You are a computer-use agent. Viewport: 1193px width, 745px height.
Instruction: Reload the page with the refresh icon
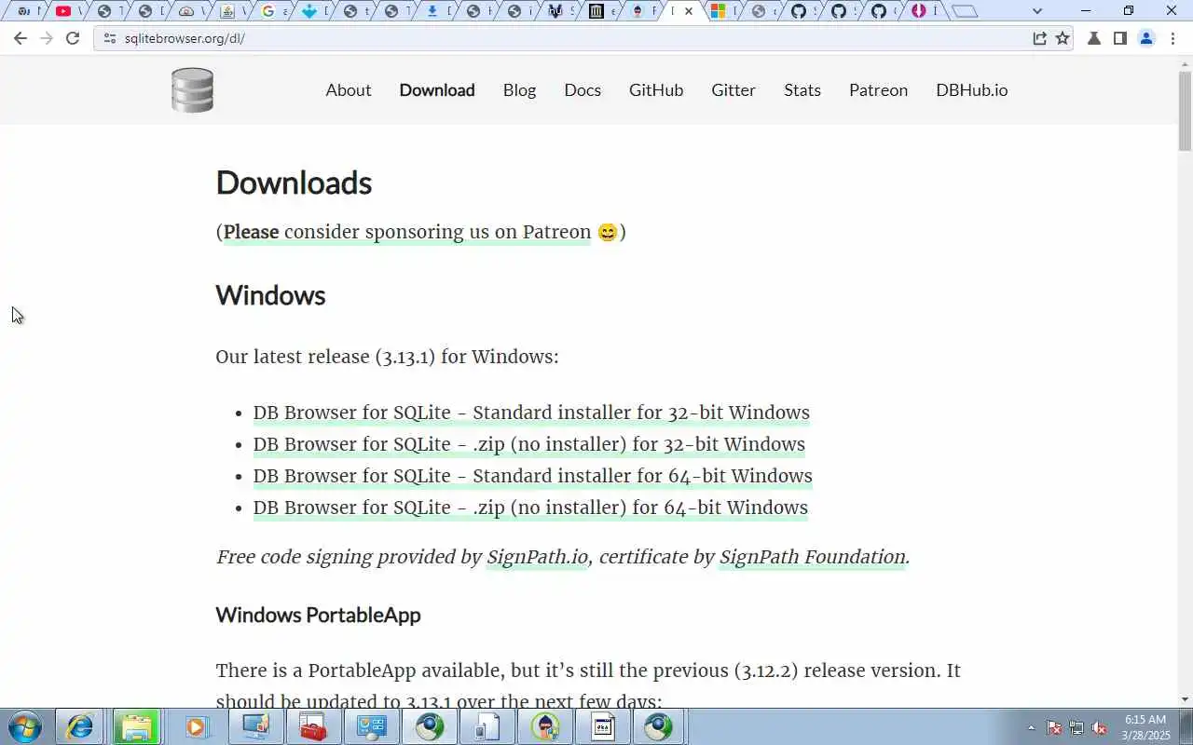[x=73, y=38]
